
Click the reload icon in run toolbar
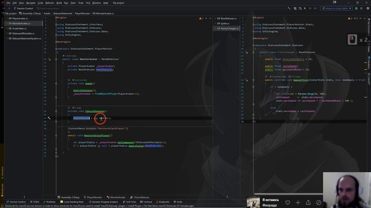[300, 8]
